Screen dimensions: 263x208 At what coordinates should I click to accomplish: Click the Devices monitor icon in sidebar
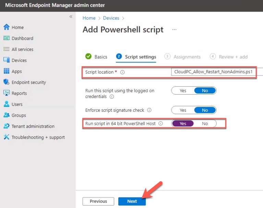(7, 60)
